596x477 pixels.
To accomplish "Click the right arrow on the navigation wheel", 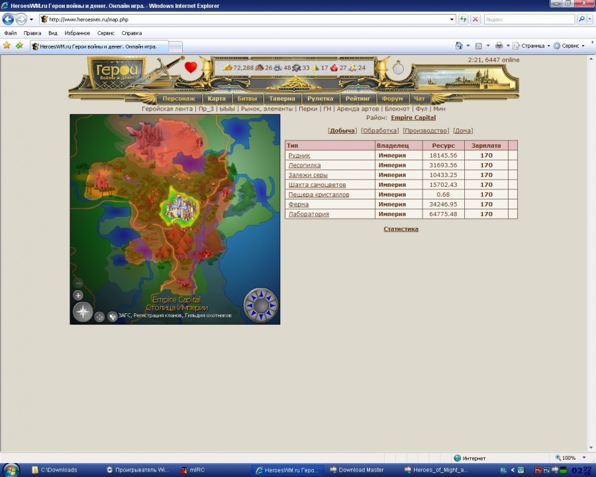I will pos(273,305).
